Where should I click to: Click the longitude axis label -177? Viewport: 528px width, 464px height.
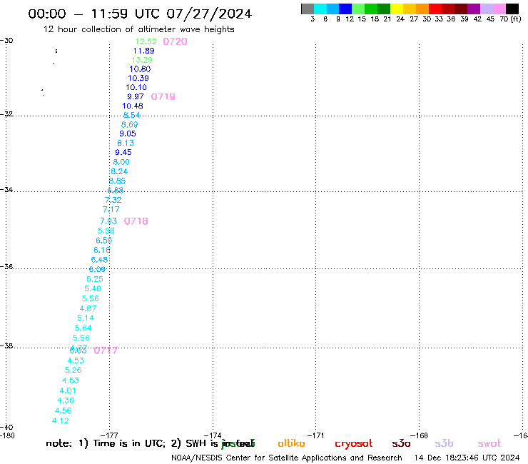109,435
